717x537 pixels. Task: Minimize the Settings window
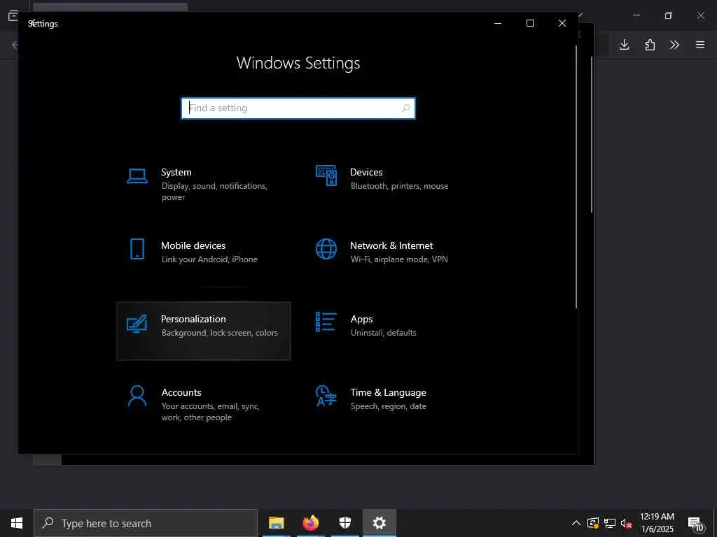pos(498,23)
